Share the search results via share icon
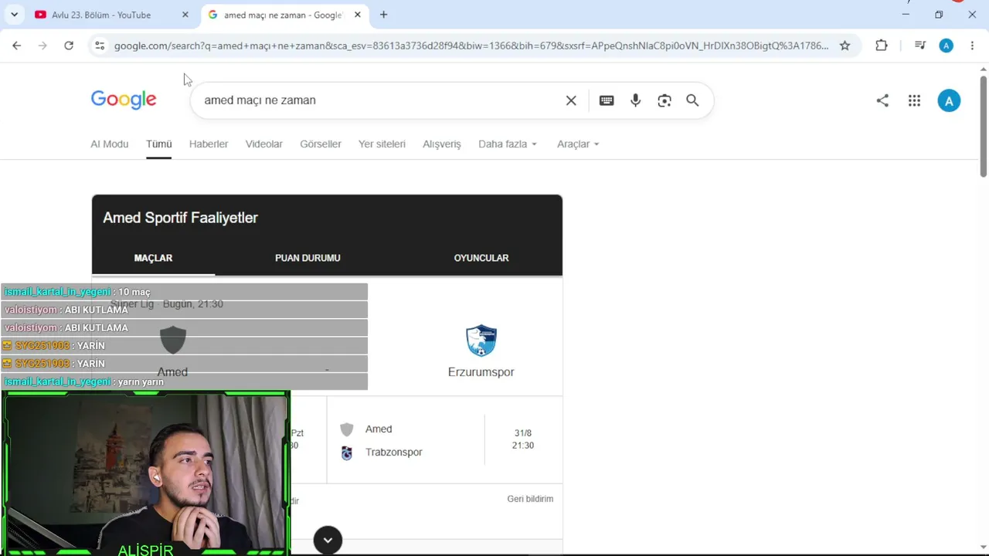989x556 pixels. click(x=882, y=100)
